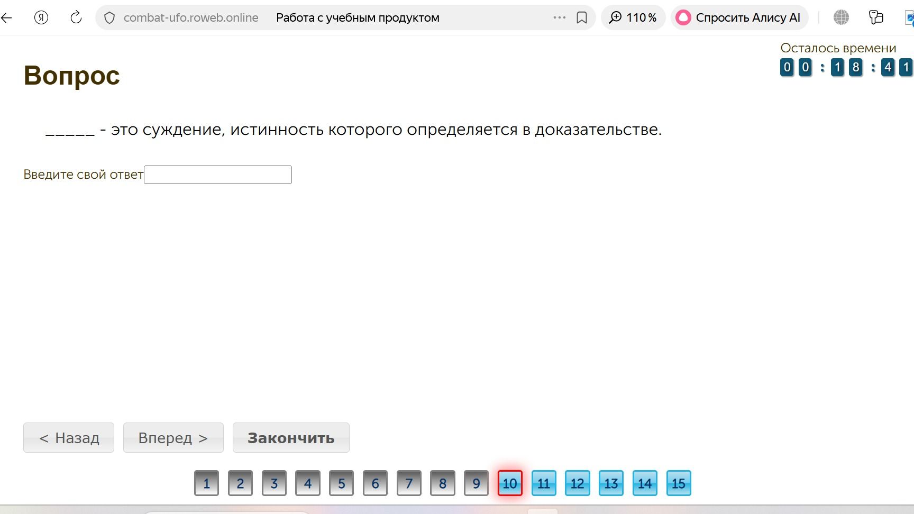Go to question 5
The image size is (914, 514).
pyautogui.click(x=341, y=483)
